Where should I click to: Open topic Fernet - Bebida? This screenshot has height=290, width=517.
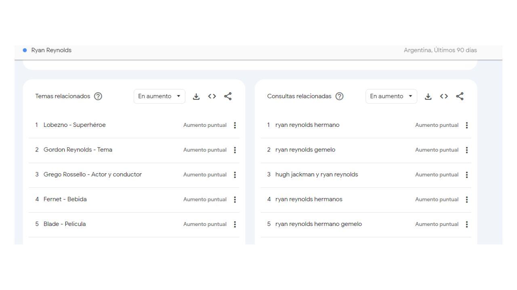point(65,199)
